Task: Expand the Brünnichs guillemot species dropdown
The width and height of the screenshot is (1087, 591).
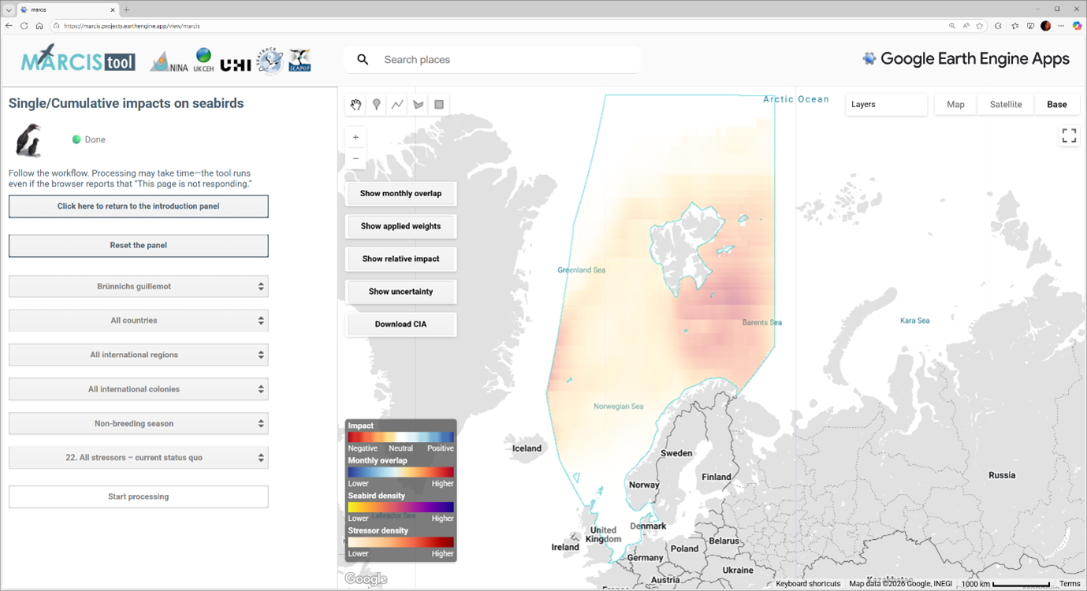Action: (139, 286)
